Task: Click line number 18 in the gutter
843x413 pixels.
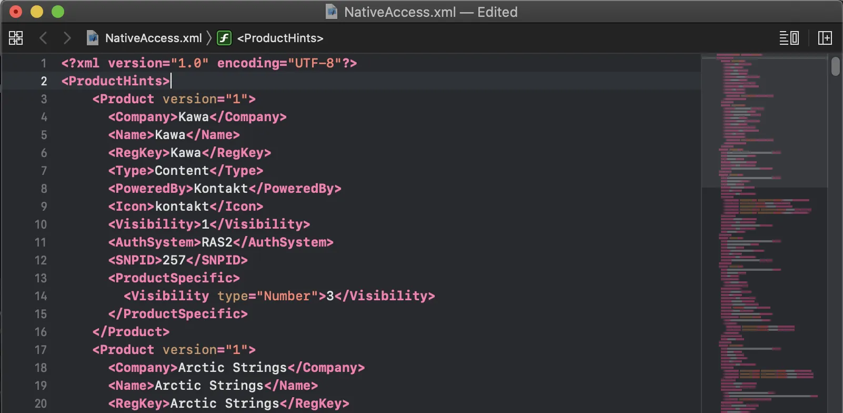Action: (x=41, y=368)
